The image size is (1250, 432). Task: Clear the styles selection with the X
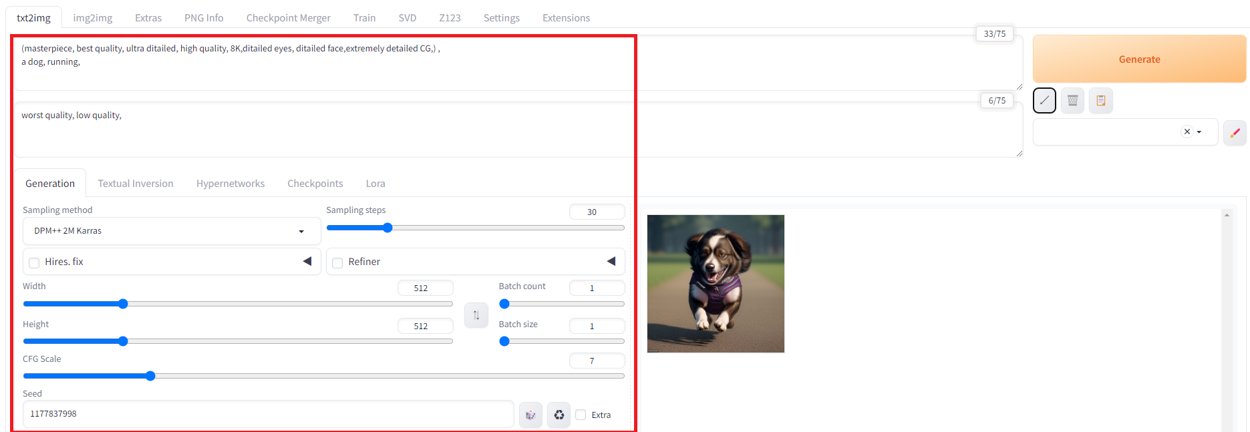coord(1187,132)
